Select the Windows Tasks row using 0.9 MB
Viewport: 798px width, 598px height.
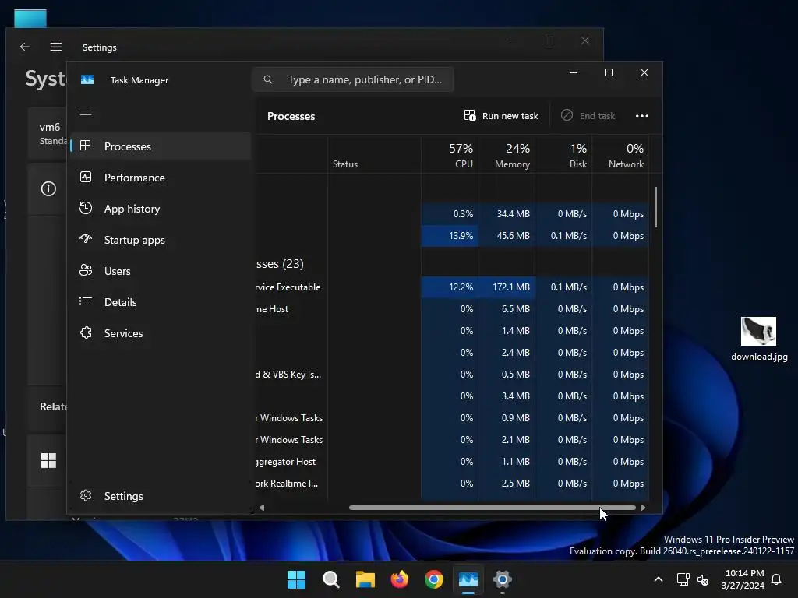pyautogui.click(x=452, y=418)
